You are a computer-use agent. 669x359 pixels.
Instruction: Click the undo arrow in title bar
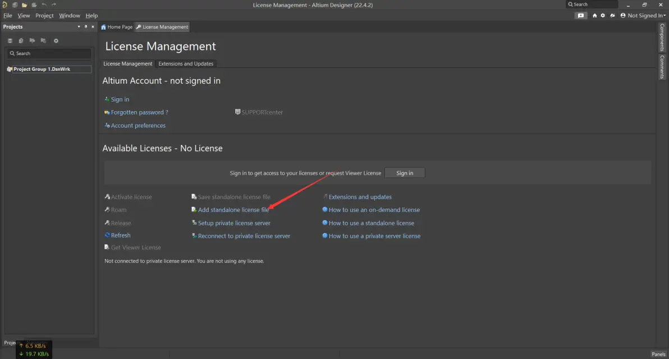(x=44, y=4)
